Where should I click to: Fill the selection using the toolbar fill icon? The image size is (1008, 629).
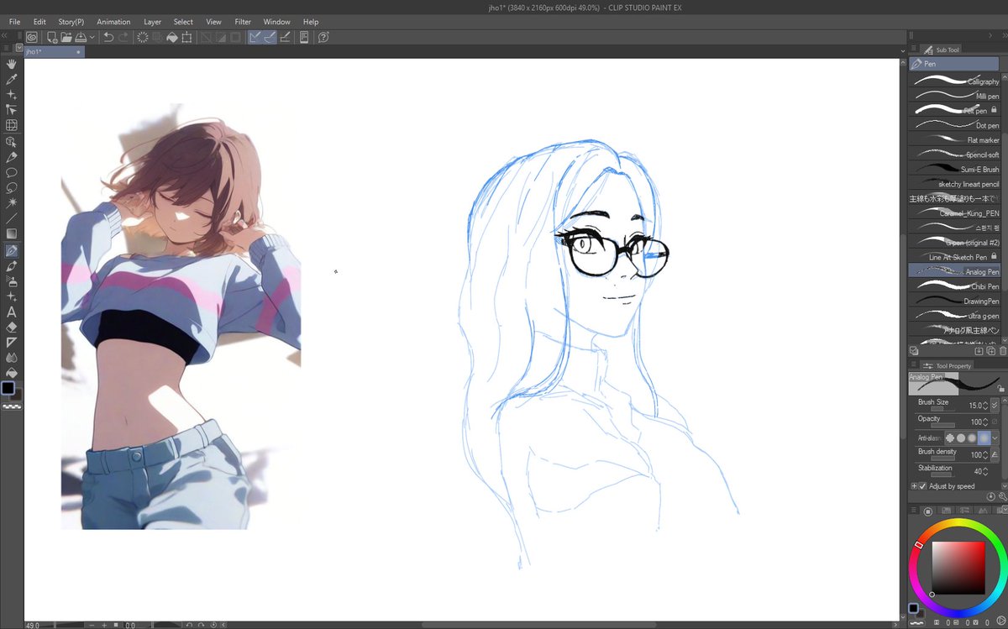click(x=171, y=37)
